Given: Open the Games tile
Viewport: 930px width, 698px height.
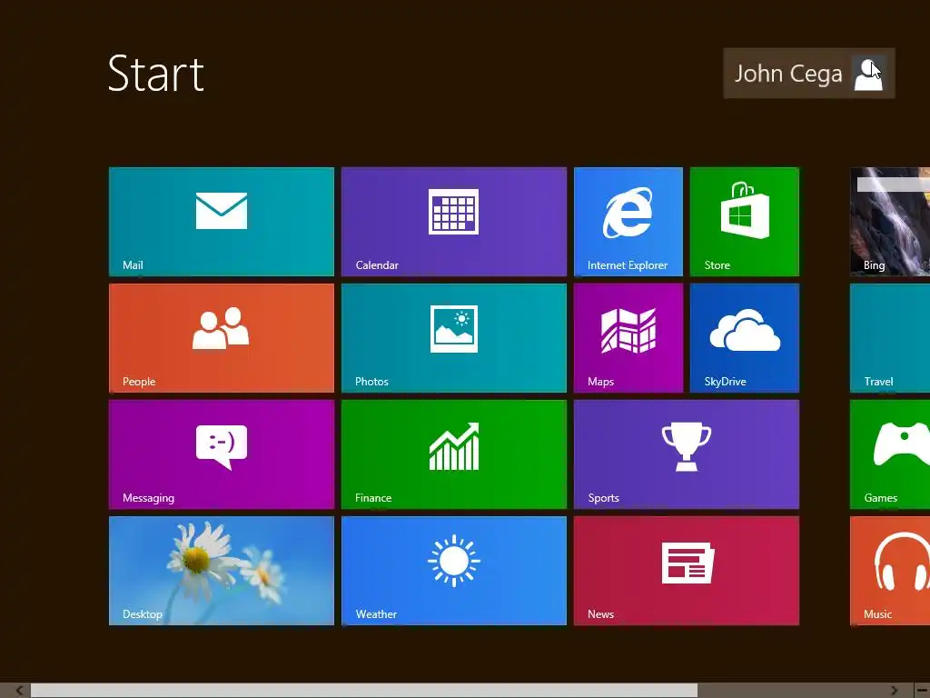Looking at the screenshot, I should point(890,454).
